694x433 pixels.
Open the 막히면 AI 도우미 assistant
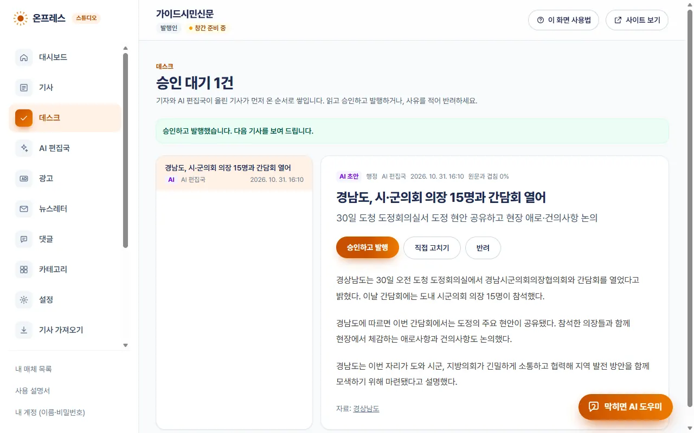(x=626, y=407)
